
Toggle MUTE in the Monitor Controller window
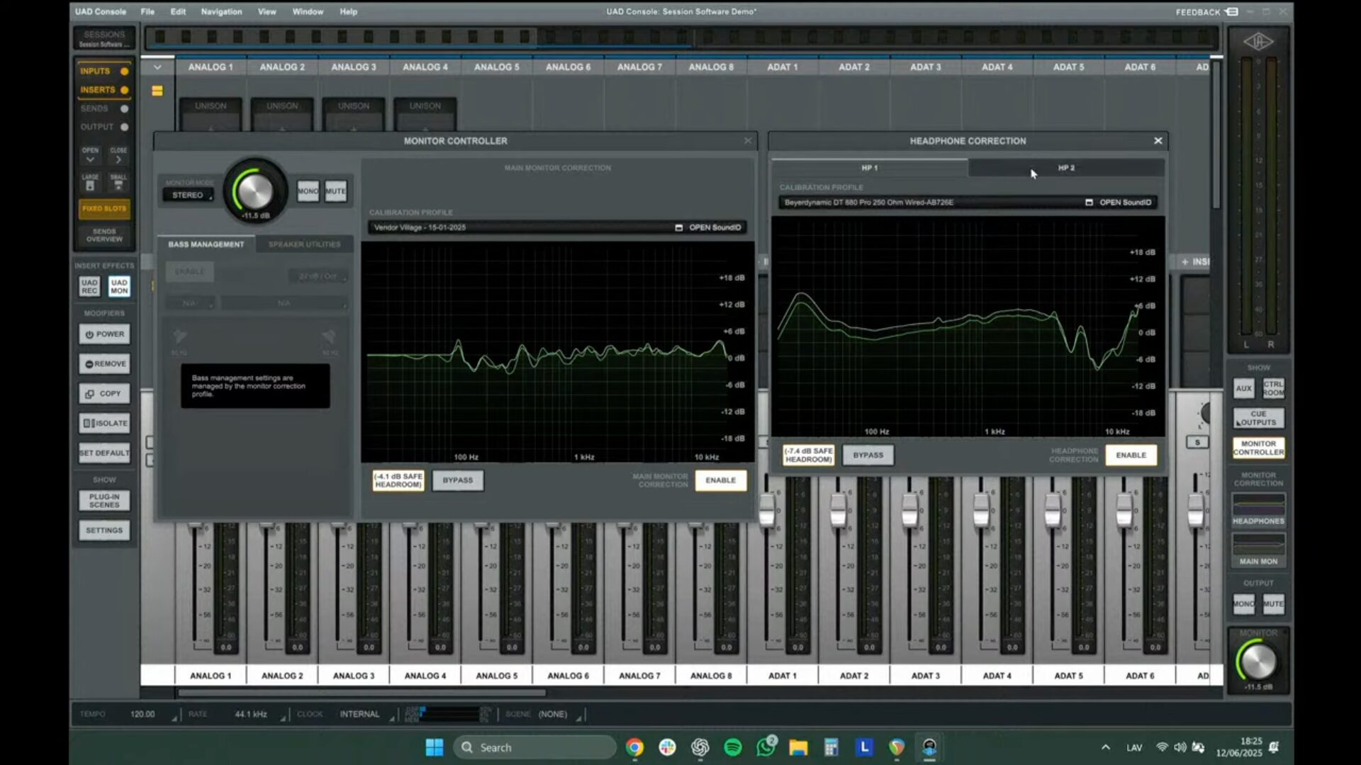(x=335, y=191)
